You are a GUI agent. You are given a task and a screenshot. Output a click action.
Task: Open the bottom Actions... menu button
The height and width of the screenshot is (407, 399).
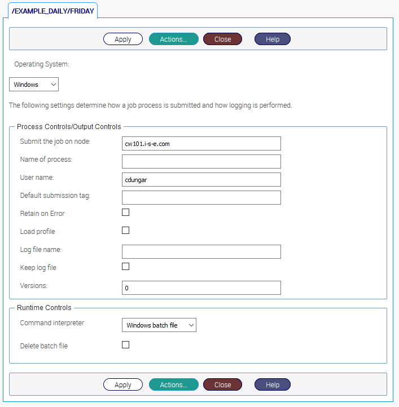coord(173,384)
